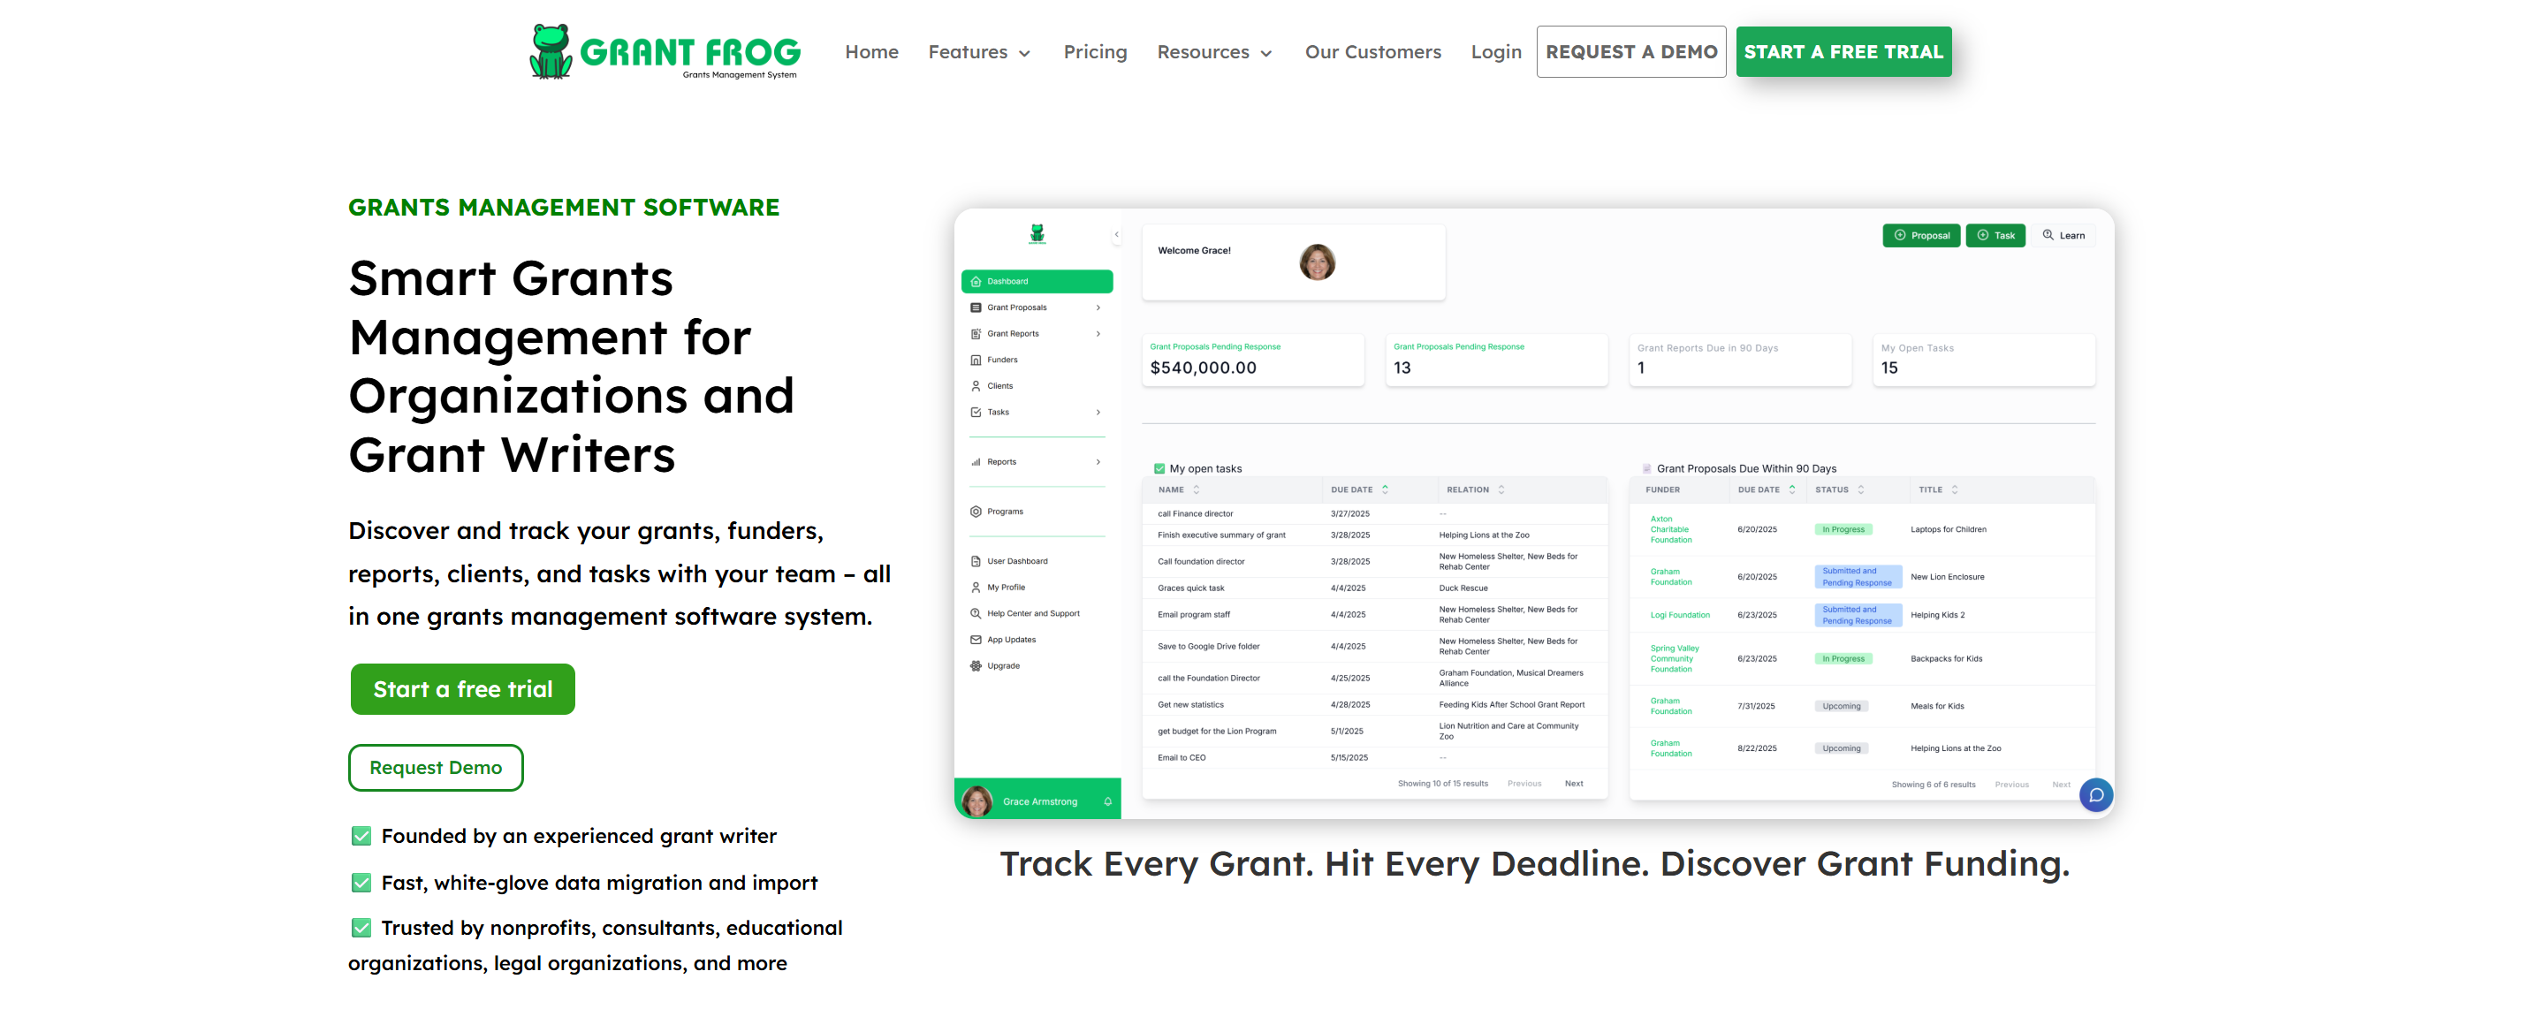Click the dashboard screenshot welcome avatar
This screenshot has width=2538, height=1032.
pyautogui.click(x=1317, y=262)
